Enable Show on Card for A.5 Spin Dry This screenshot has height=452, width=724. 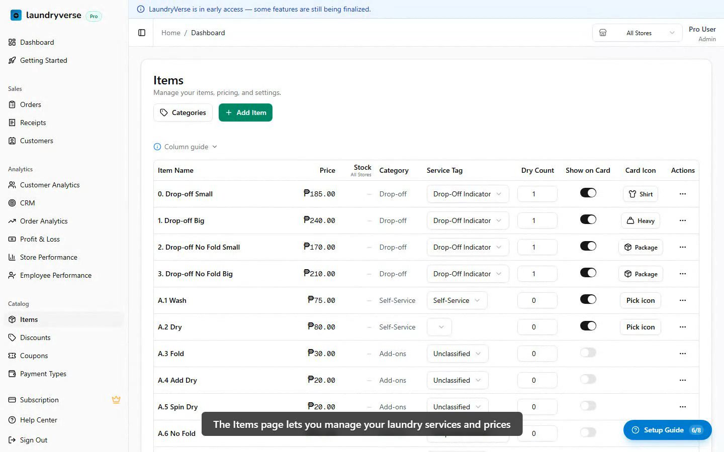click(588, 406)
